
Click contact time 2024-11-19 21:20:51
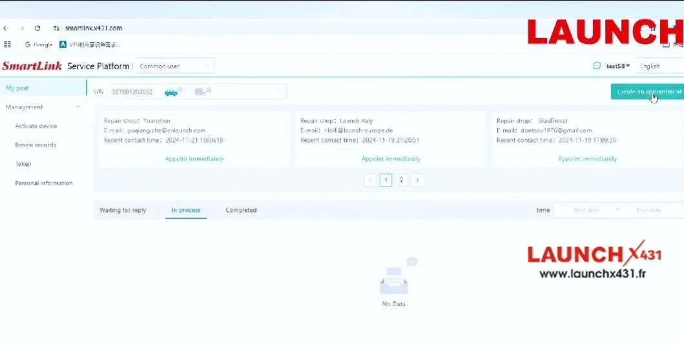[391, 140]
